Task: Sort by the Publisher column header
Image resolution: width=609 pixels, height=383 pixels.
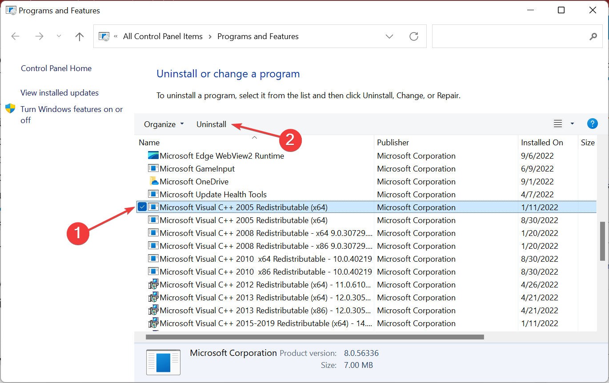Action: pyautogui.click(x=393, y=143)
